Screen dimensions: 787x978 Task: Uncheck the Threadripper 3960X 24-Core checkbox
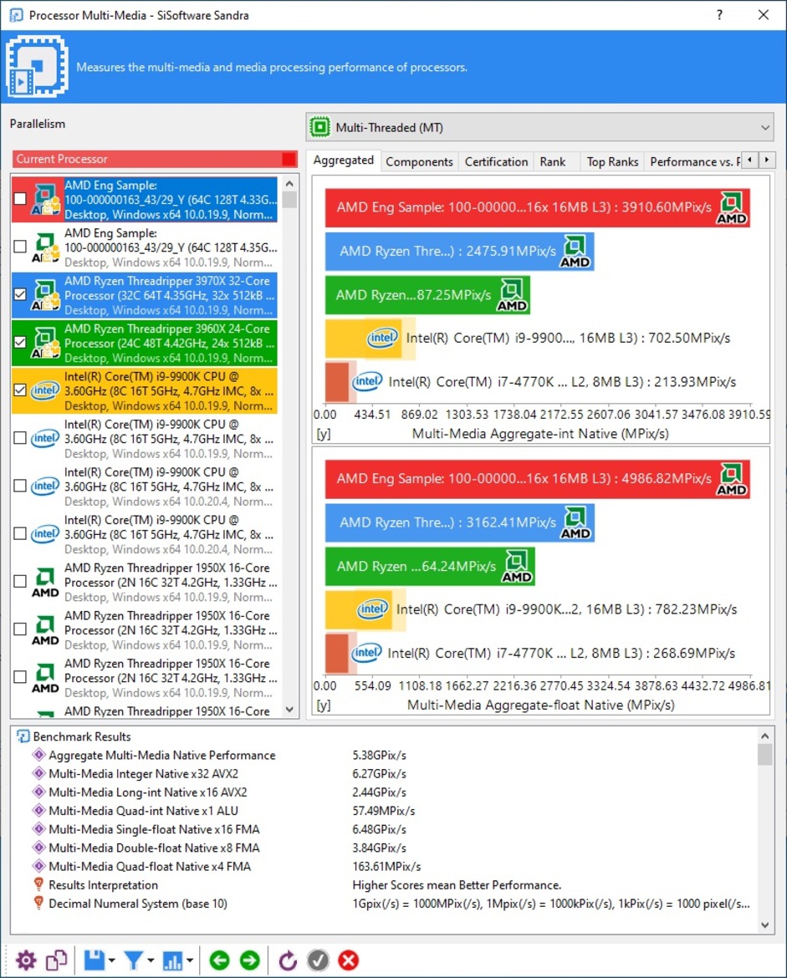click(20, 342)
